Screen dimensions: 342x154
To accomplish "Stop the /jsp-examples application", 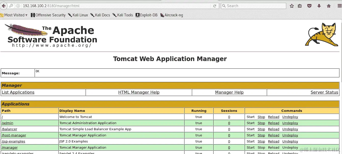I will coord(261,141).
